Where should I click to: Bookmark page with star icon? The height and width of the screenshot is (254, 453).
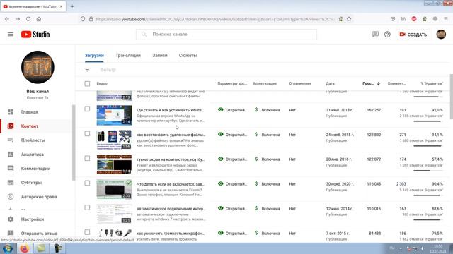coord(349,19)
